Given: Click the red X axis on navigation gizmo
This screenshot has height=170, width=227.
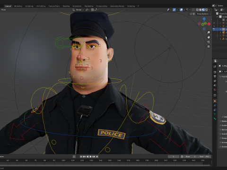Looking at the screenshot, I should (209, 24).
